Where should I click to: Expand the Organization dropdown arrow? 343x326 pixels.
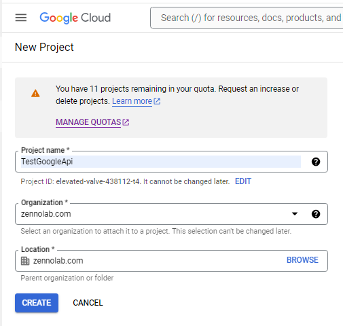(x=295, y=214)
